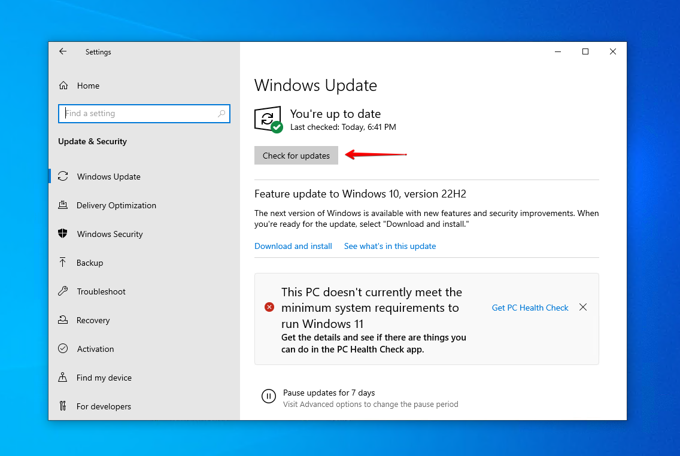Focus the Find a setting search box

[144, 114]
